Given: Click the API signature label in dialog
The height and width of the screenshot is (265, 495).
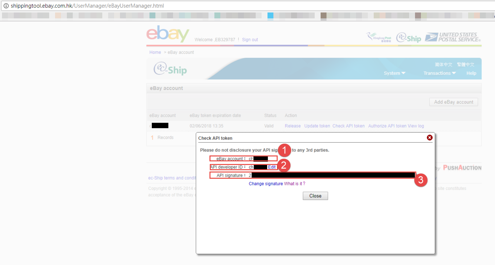Looking at the screenshot, I should tap(231, 175).
